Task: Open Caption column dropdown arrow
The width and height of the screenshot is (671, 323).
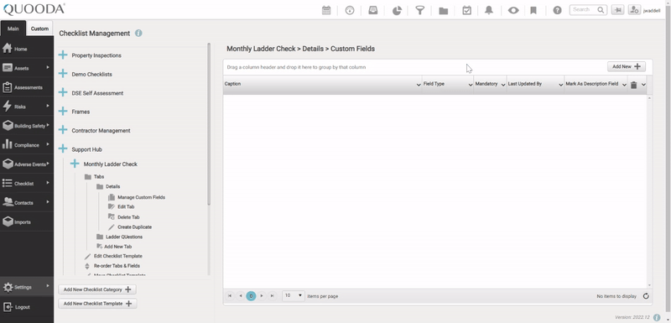Action: point(419,85)
